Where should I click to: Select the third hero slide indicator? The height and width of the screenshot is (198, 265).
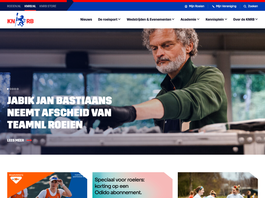click(13, 89)
